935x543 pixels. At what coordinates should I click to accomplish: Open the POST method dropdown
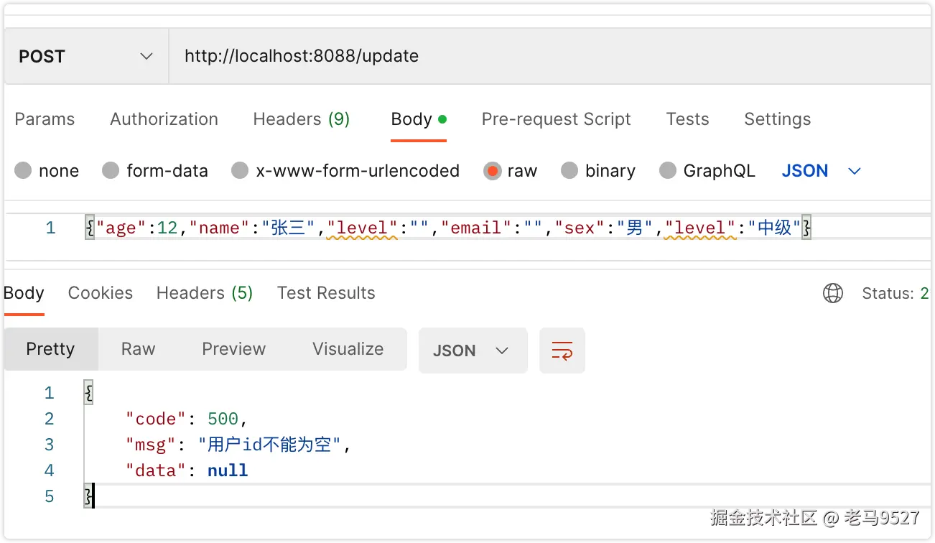coord(86,57)
